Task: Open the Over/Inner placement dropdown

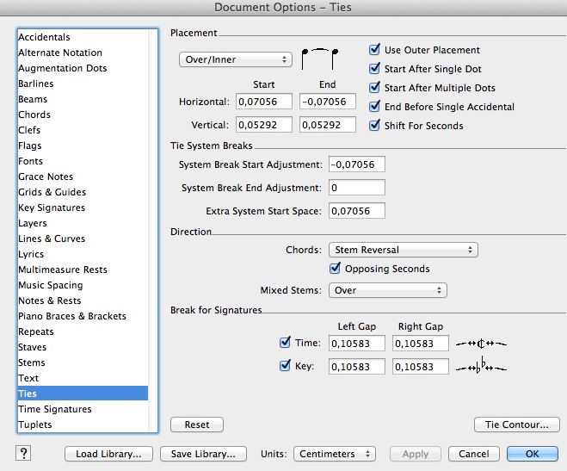Action: coord(235,59)
